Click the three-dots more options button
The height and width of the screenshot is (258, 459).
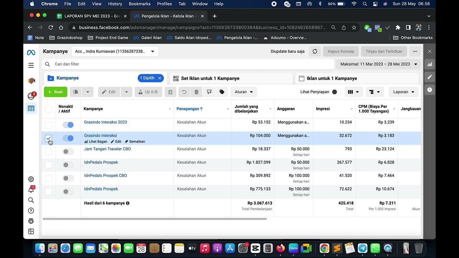[x=415, y=51]
